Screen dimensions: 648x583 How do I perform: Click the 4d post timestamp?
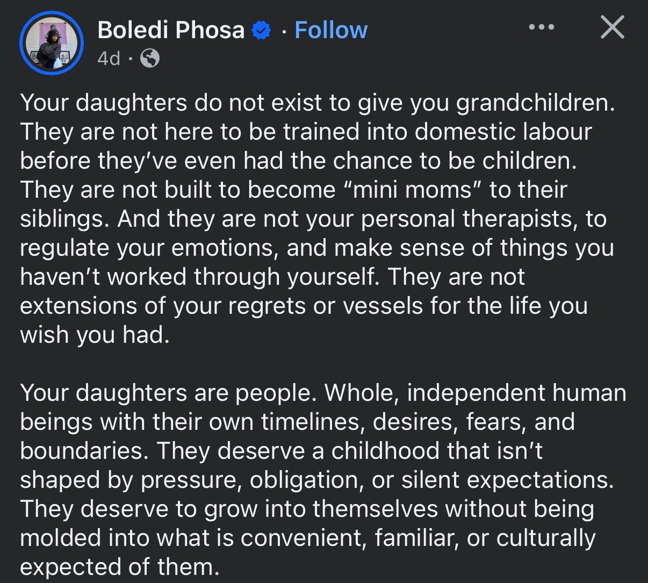109,58
